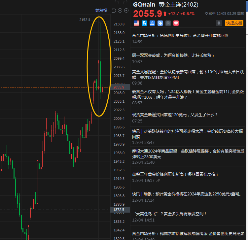Click the 12/04 23:47 news timestamp
The width and height of the screenshot is (248, 240).
tap(143, 143)
